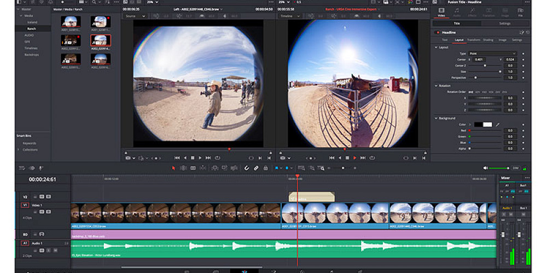Select the Headline title clip on V2
The image size is (547, 273).
pos(312,198)
